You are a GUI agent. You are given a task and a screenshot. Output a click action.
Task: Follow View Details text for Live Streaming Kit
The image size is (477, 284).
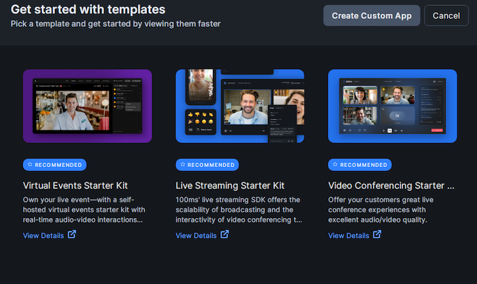click(x=196, y=236)
